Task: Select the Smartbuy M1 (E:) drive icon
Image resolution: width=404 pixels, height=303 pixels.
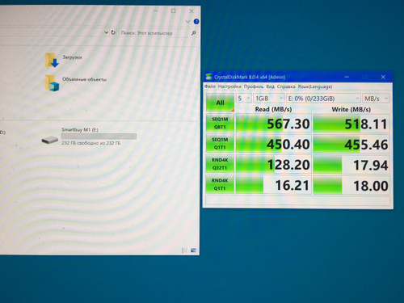Action: pos(50,140)
